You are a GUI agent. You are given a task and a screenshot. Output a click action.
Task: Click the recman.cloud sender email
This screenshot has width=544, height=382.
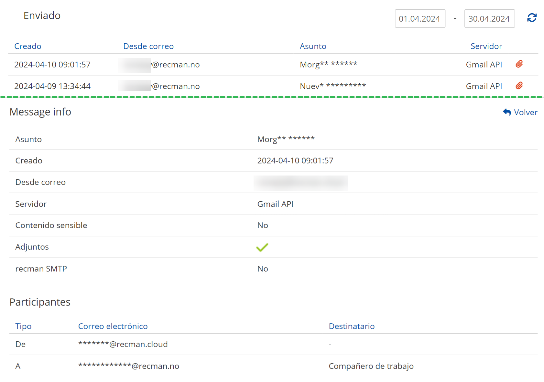pos(123,344)
